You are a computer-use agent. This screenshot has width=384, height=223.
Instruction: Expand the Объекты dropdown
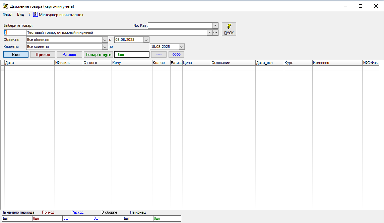click(105, 40)
